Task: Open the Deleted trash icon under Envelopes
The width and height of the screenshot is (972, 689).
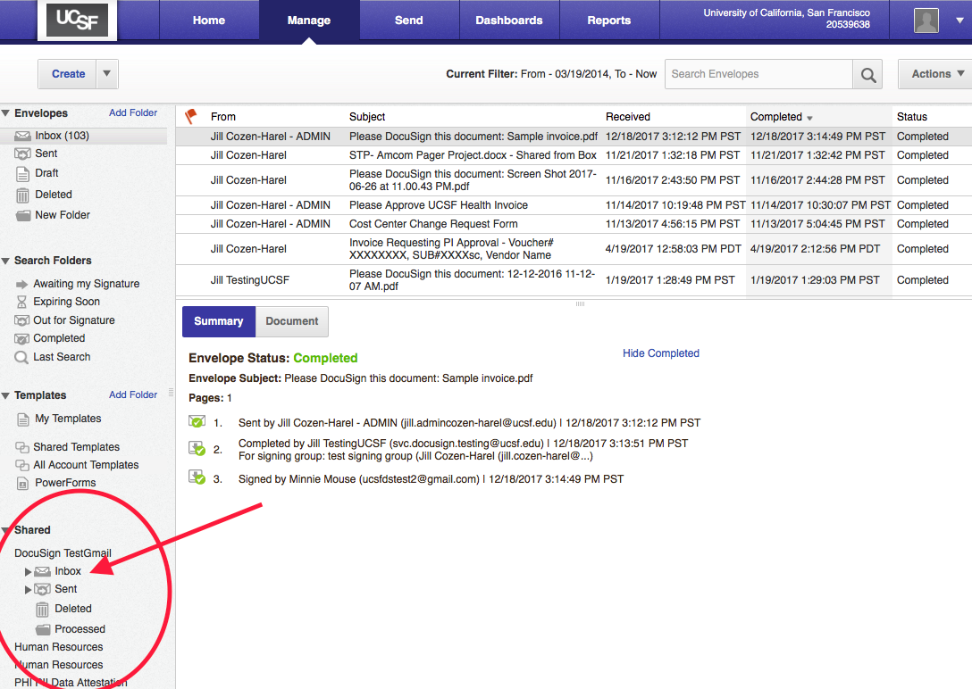Action: pos(22,195)
